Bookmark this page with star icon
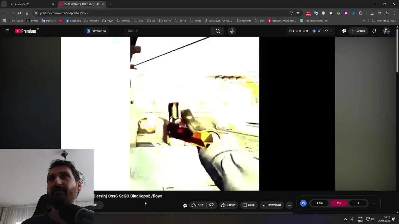The width and height of the screenshot is (399, 224). 298,13
